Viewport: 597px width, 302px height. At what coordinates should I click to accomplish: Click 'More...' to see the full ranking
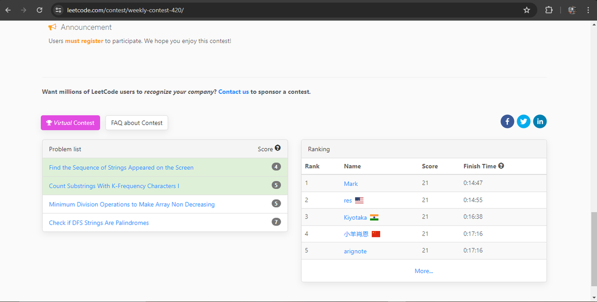(424, 271)
